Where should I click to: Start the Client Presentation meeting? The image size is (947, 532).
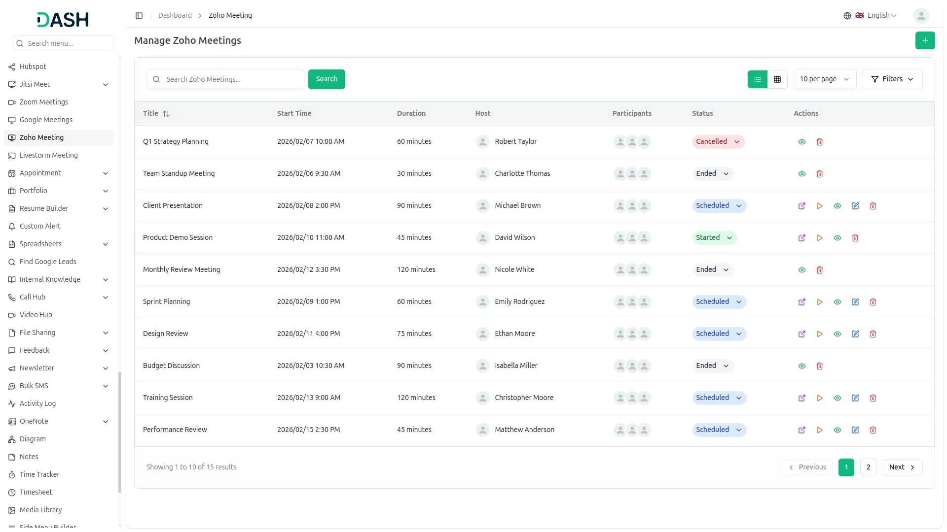(819, 206)
